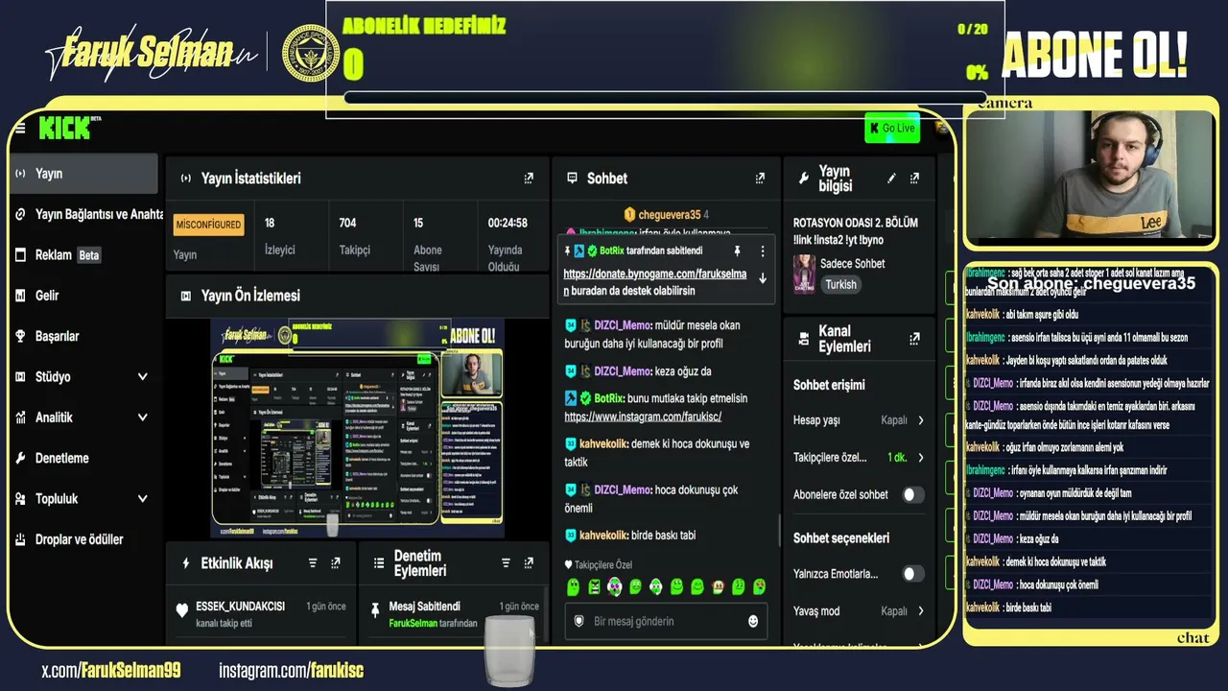Open Başarılar from the sidebar
The width and height of the screenshot is (1228, 691).
[x=84, y=336]
